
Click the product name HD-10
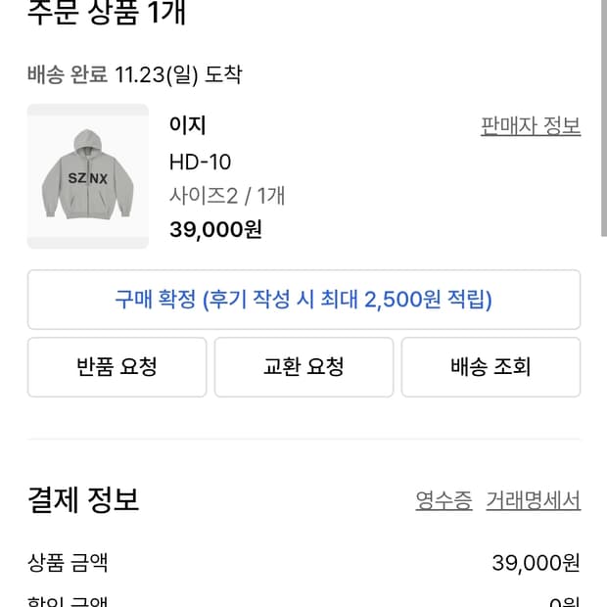click(200, 162)
